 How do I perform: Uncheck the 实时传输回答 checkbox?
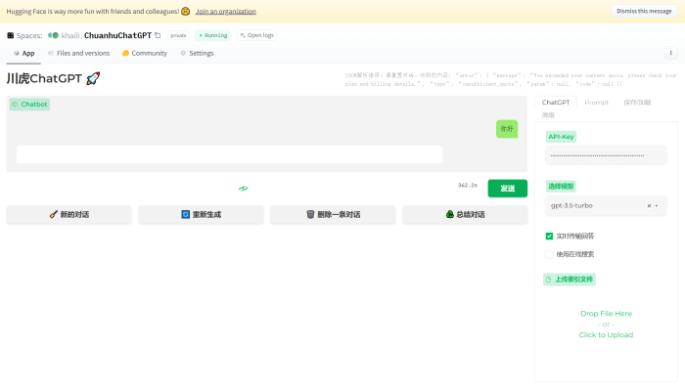550,236
